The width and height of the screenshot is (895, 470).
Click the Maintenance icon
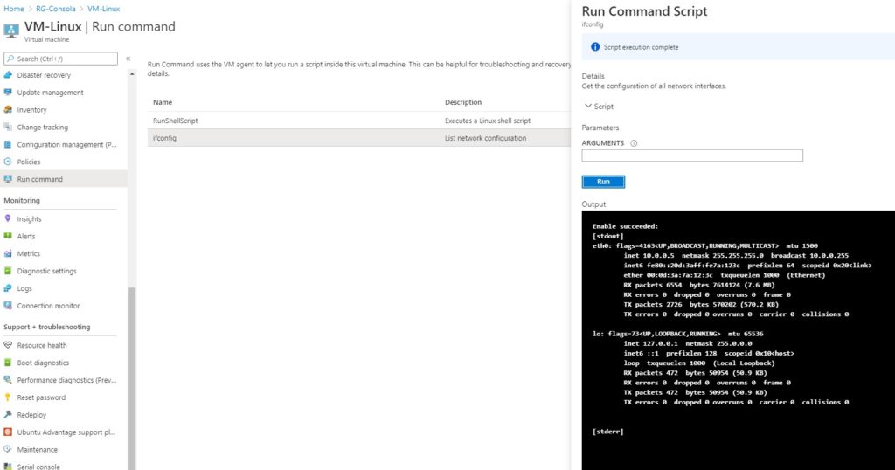tap(8, 449)
